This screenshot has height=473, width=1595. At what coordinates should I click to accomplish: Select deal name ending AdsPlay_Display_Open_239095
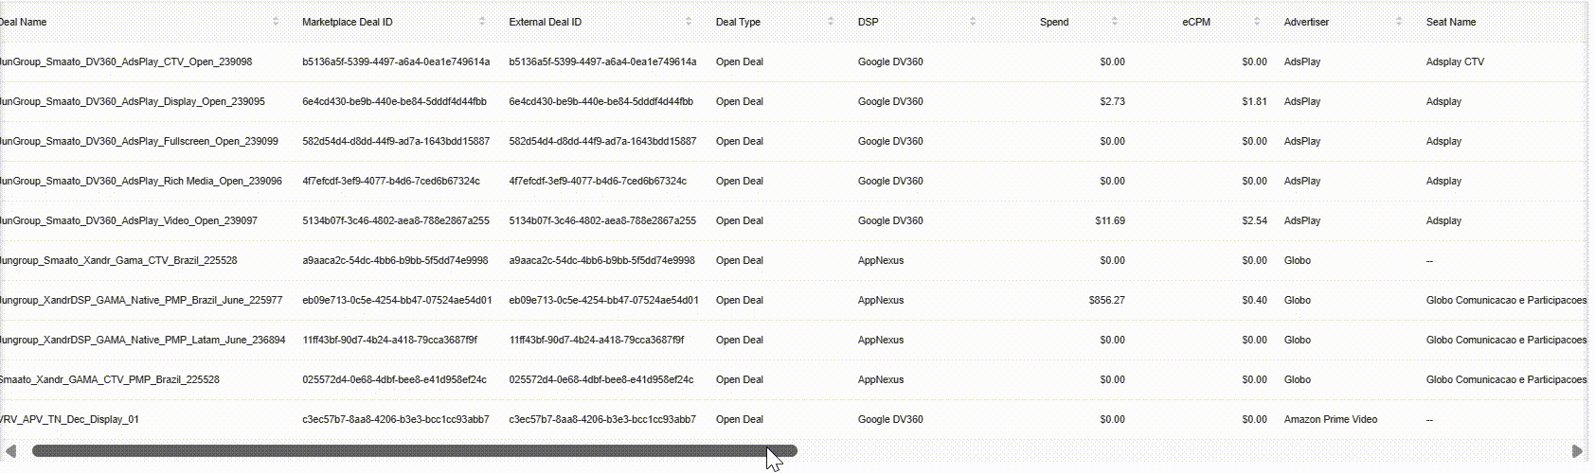[x=133, y=101]
